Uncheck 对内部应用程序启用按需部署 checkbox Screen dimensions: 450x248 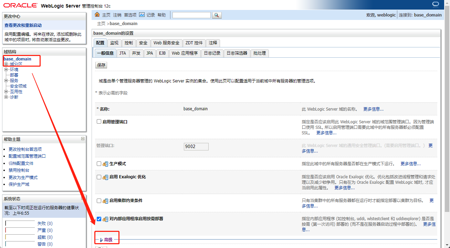[99, 219]
